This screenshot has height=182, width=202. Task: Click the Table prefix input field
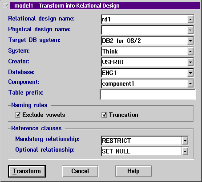pos(148,95)
